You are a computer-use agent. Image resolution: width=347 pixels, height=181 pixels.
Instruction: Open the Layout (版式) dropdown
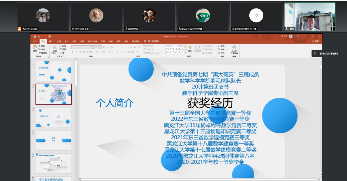coord(64,46)
